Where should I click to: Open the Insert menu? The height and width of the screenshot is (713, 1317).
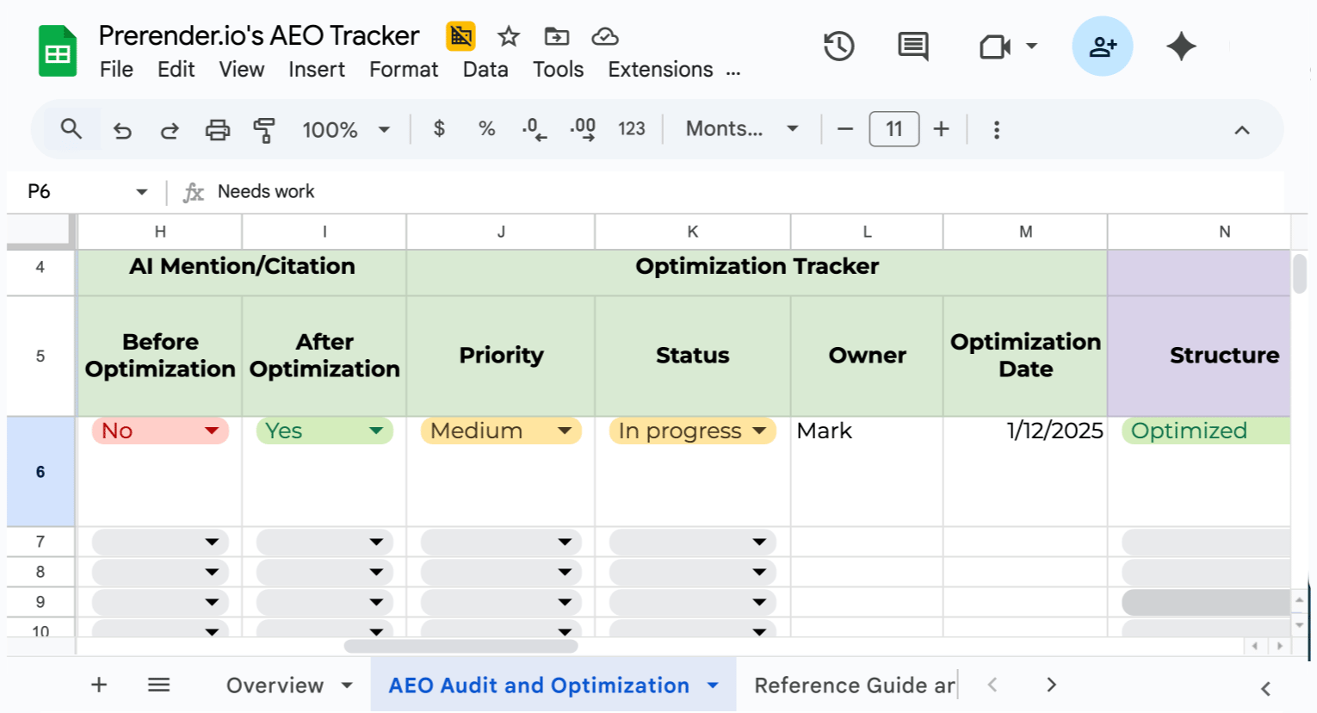317,70
